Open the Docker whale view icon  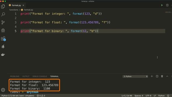click(3, 54)
